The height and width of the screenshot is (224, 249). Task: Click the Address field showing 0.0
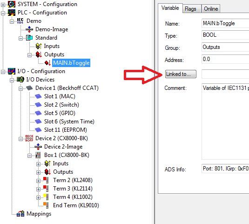point(225,59)
